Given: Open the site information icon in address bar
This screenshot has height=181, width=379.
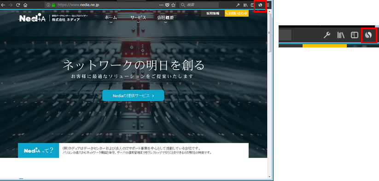Looking at the screenshot, I should (x=48, y=5).
